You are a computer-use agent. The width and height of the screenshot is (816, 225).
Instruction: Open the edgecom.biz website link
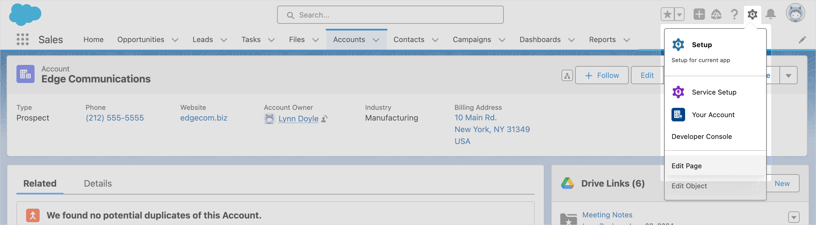coord(204,118)
